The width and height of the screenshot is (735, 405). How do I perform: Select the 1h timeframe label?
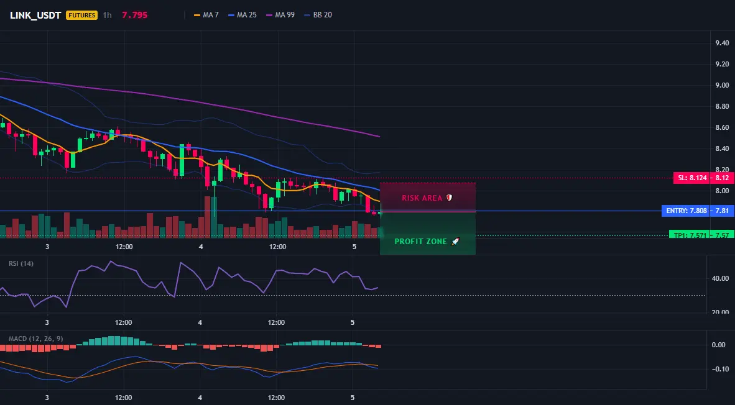[x=108, y=15]
